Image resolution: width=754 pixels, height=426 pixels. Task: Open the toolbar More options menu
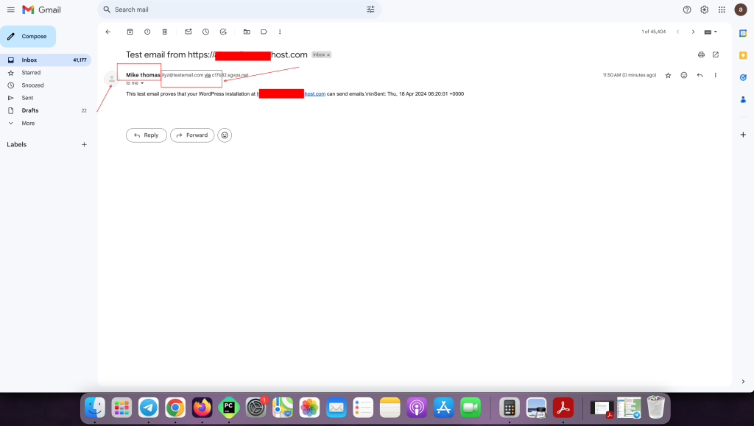click(x=280, y=32)
